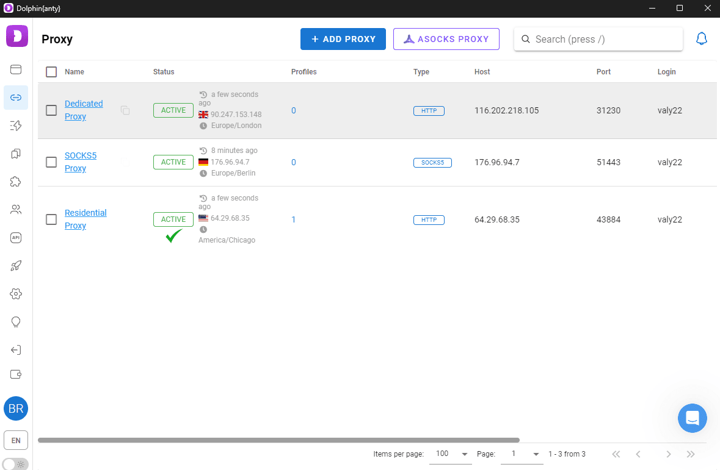
Task: Select the Dedicated Proxy row checkbox
Action: coord(51,110)
